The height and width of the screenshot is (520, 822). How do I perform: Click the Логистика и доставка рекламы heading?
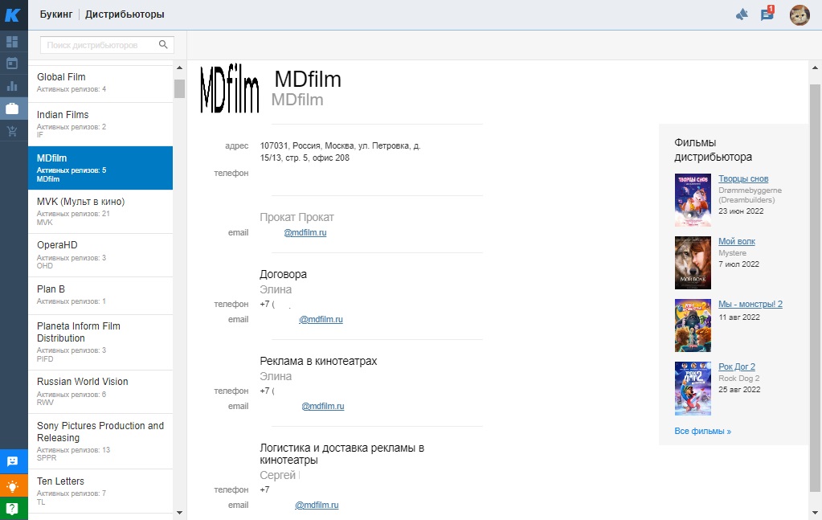[341, 454]
